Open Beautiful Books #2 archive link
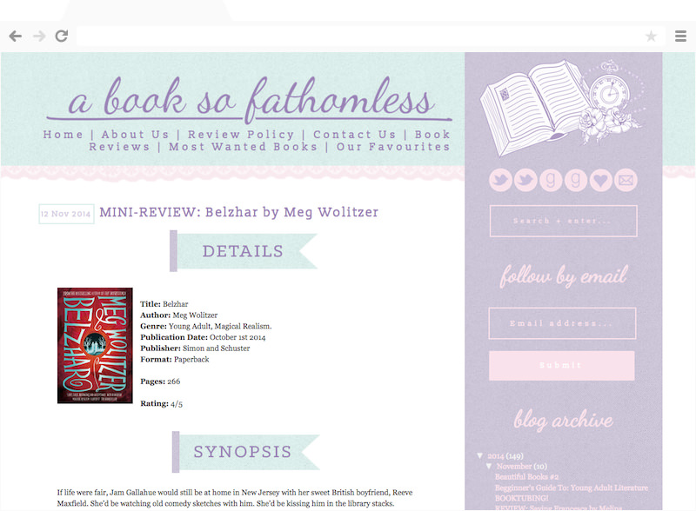 pyautogui.click(x=526, y=477)
